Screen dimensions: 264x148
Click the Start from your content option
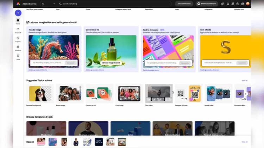pos(34,9)
